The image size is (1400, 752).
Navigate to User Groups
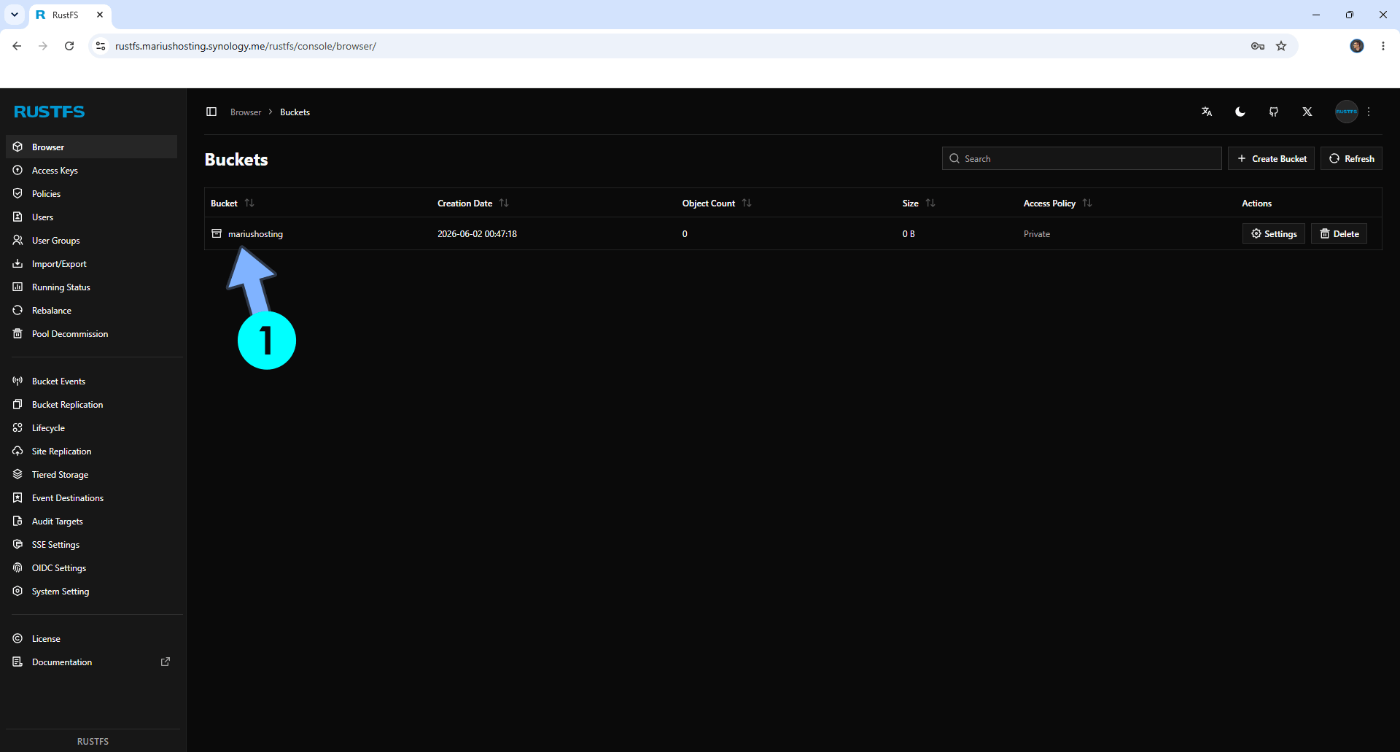click(91, 240)
